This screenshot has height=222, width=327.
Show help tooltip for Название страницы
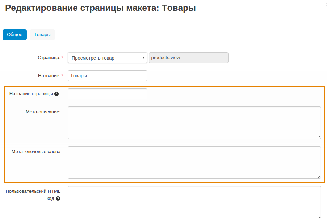(x=56, y=94)
